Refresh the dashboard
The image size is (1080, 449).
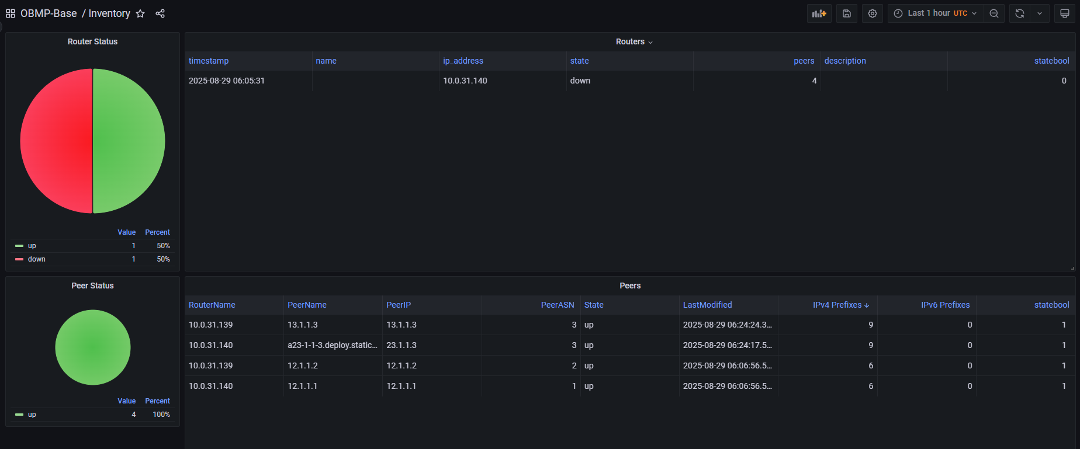[x=1019, y=13]
